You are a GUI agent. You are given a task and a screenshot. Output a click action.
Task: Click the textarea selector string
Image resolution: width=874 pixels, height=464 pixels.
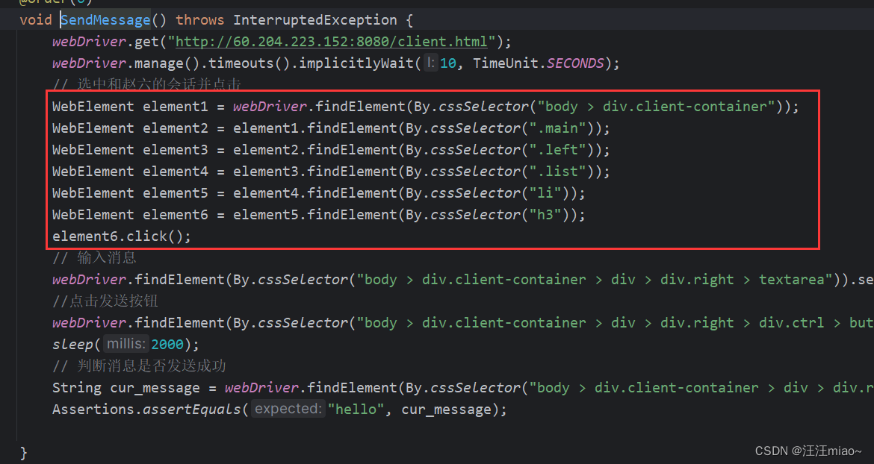[595, 279]
